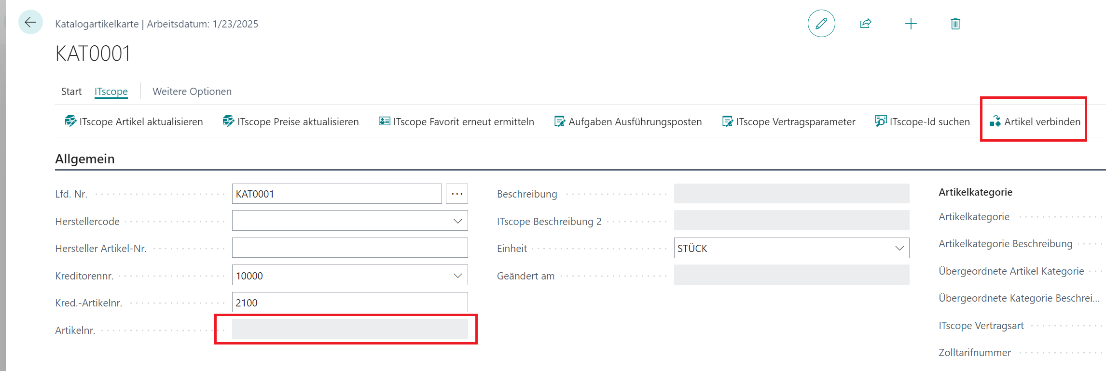This screenshot has height=371, width=1106.
Task: Click the Lfd. Nr. input field
Action: (337, 194)
